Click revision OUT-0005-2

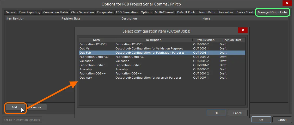pyautogui.click(x=201, y=61)
